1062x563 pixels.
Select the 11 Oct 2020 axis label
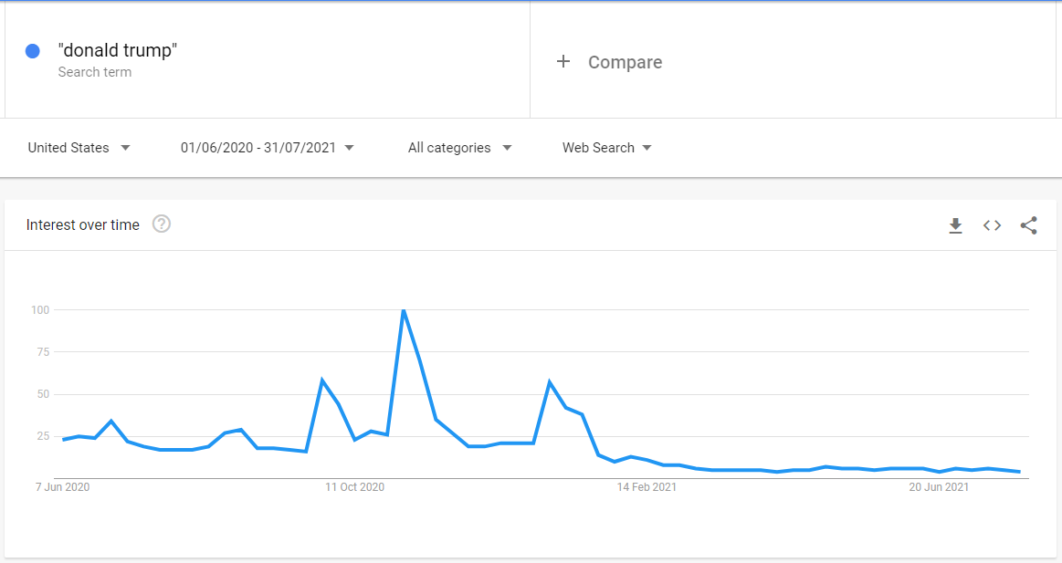[355, 487]
